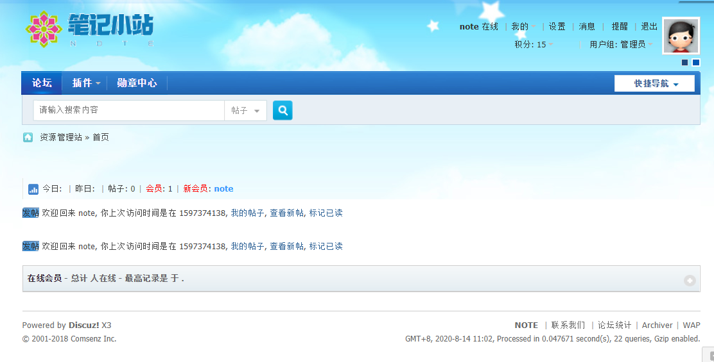Open the 勋章中心 navigation tab
Screen dimensions: 714x362
click(137, 83)
